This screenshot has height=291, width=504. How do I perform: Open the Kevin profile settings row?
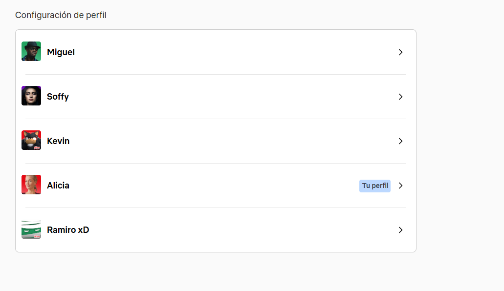[x=215, y=141]
